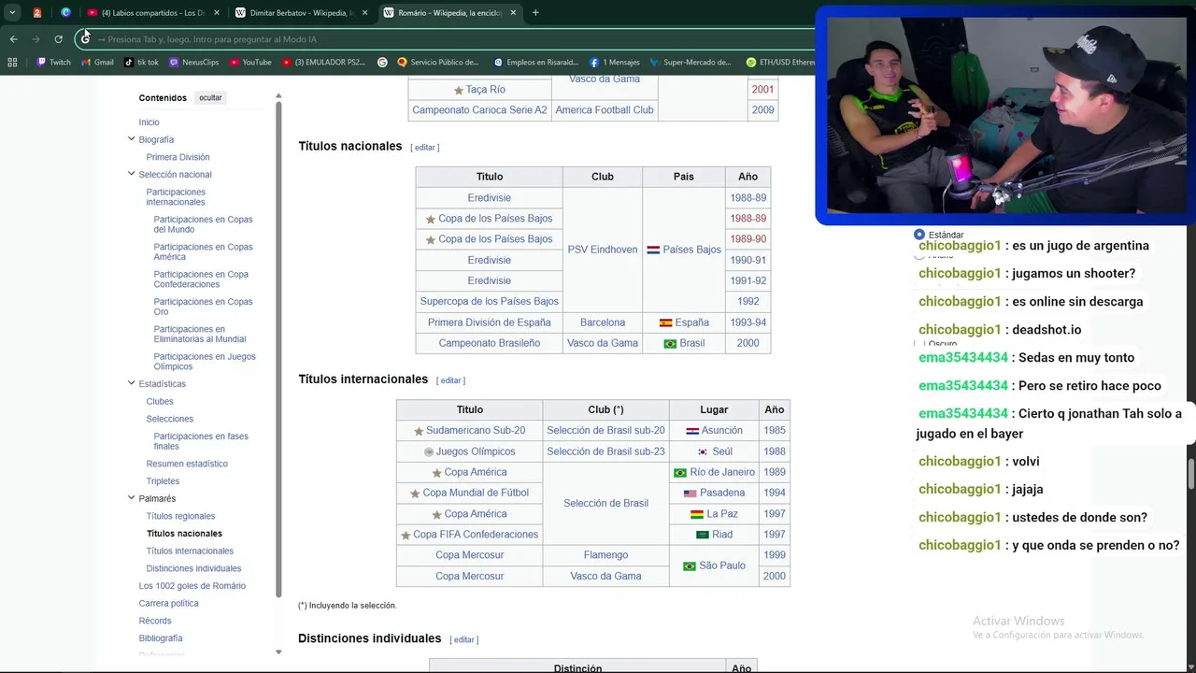The height and width of the screenshot is (673, 1196).
Task: Collapse the Estadísticas section in contents
Action: point(131,383)
